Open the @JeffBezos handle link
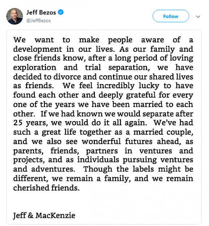 (38, 21)
